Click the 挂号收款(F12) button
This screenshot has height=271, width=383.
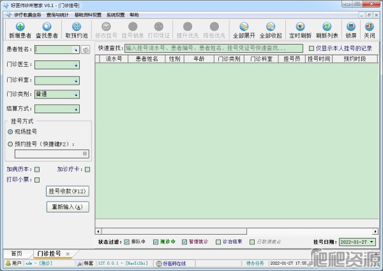[x=67, y=191]
